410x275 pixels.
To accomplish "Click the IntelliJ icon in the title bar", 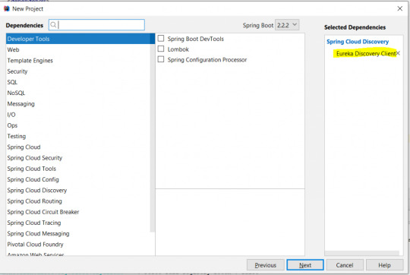I will (x=7, y=8).
